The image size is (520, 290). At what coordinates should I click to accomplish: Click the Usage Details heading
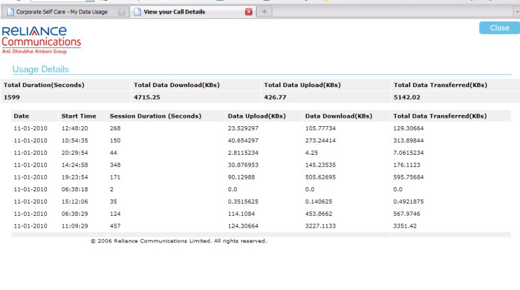click(x=40, y=69)
